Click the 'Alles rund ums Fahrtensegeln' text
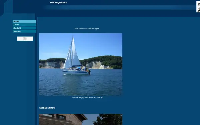 [87, 29]
